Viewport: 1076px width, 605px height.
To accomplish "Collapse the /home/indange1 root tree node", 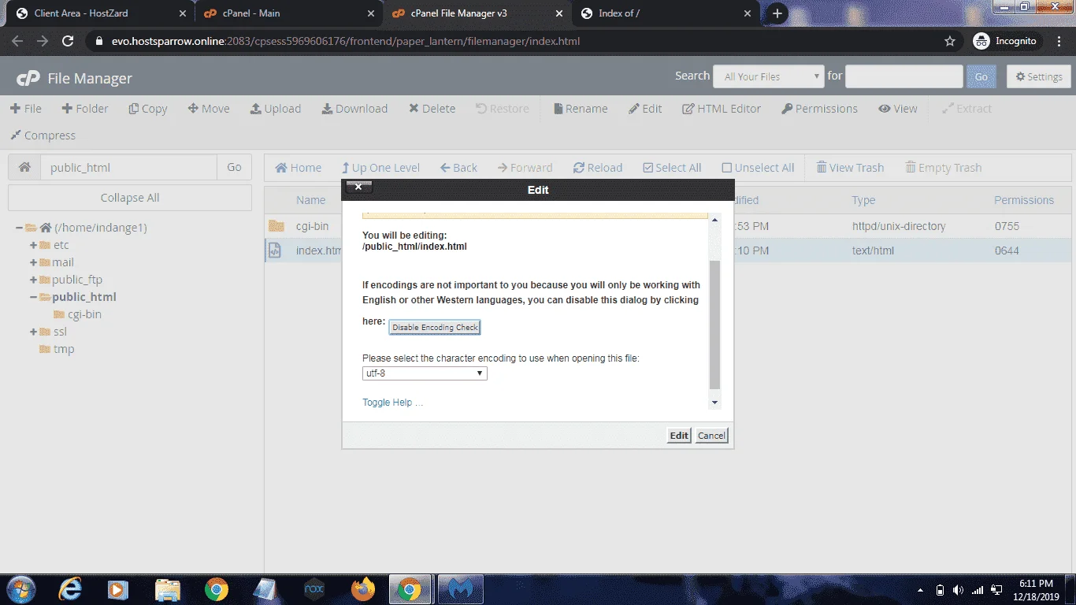I will (20, 228).
